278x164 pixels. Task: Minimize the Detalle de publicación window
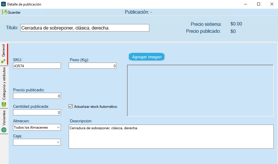point(246,4)
